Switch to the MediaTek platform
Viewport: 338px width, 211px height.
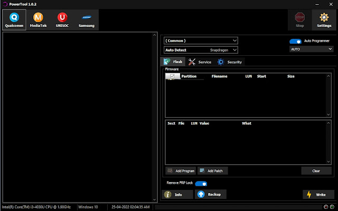tap(38, 20)
